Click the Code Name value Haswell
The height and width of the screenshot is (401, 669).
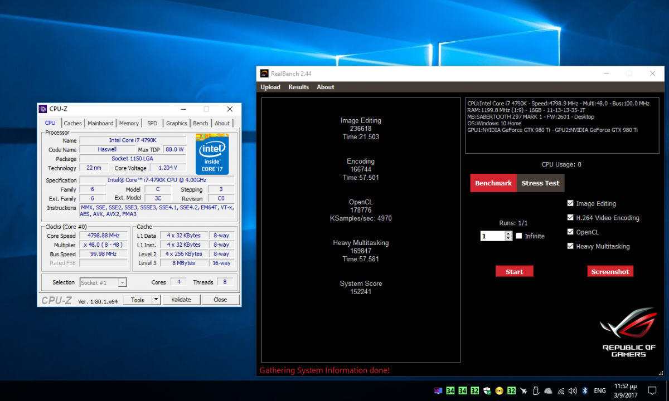pyautogui.click(x=107, y=149)
